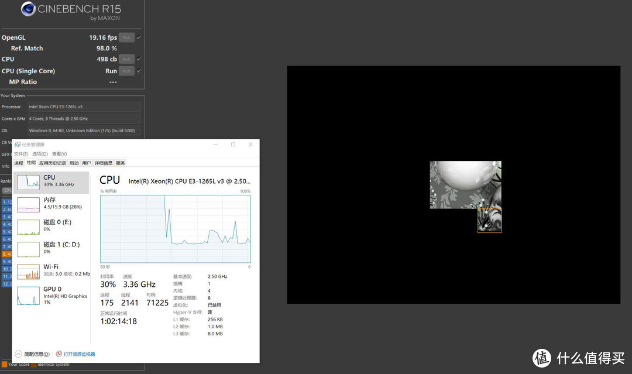The width and height of the screenshot is (632, 374).
Task: Click the Processor name field
Action: [x=84, y=107]
